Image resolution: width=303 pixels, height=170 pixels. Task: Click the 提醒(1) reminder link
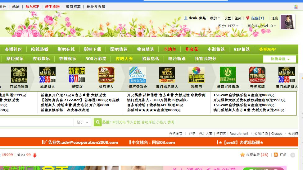pyautogui.click(x=258, y=18)
